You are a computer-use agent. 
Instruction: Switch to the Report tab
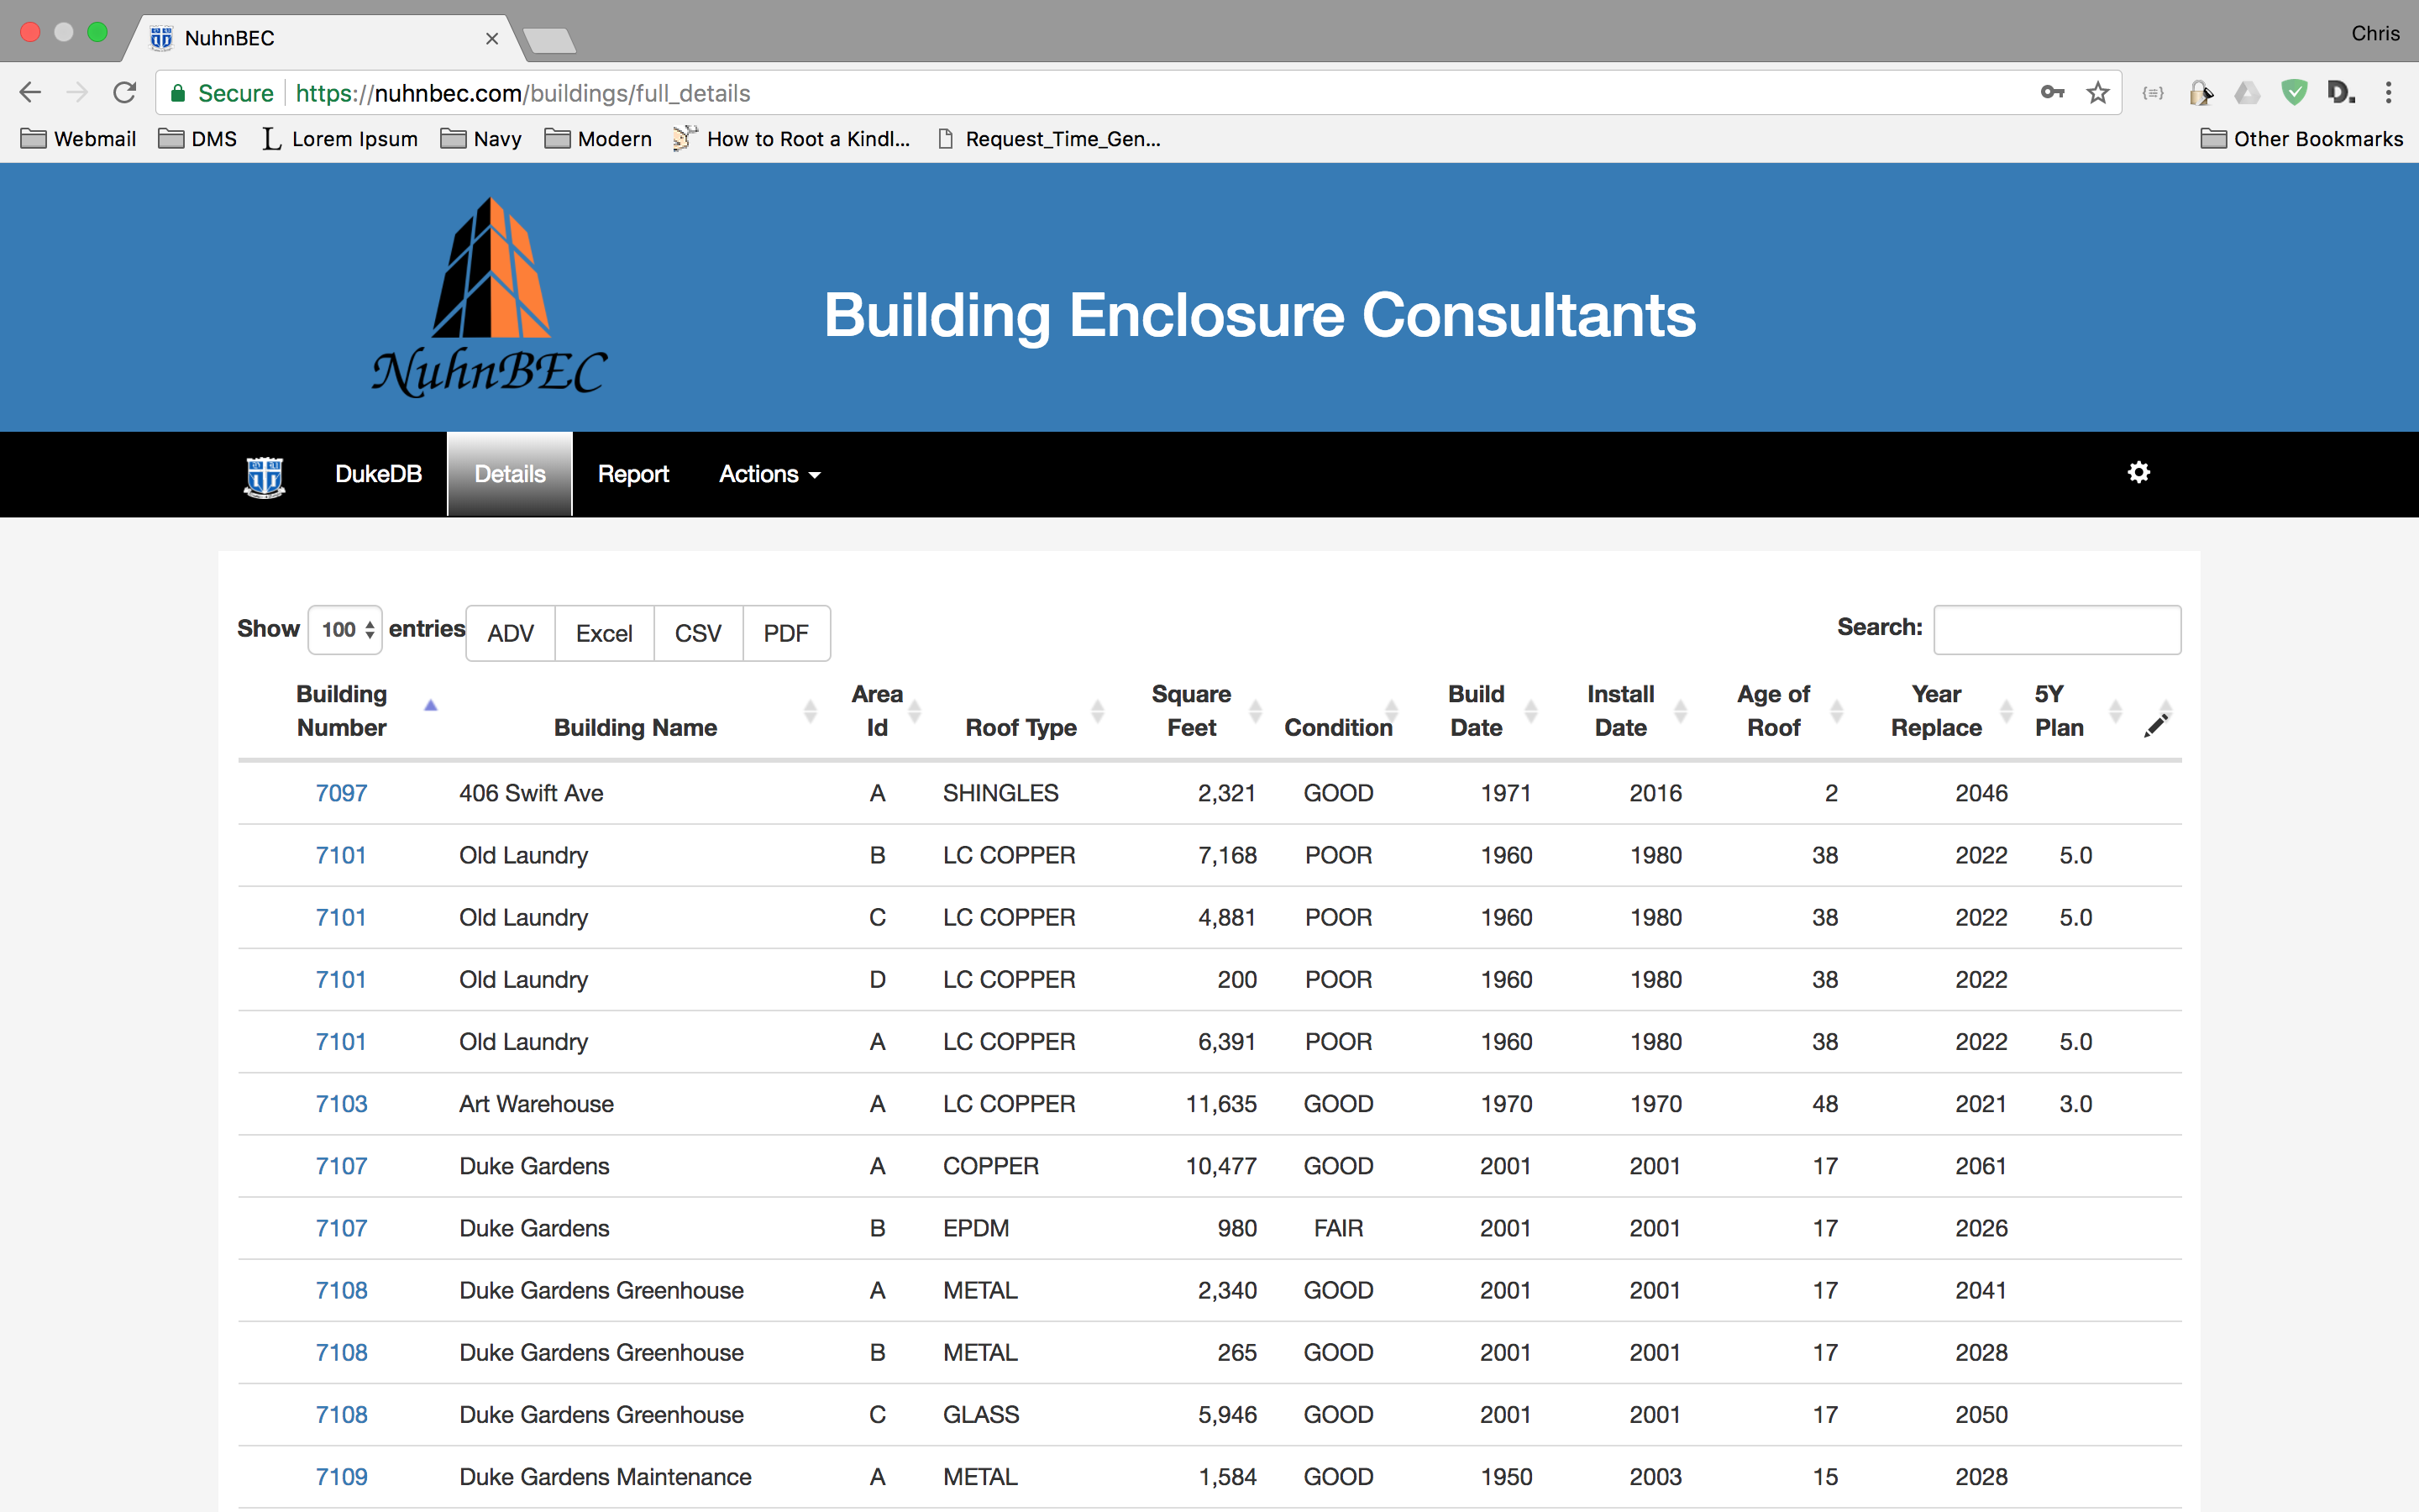632,474
